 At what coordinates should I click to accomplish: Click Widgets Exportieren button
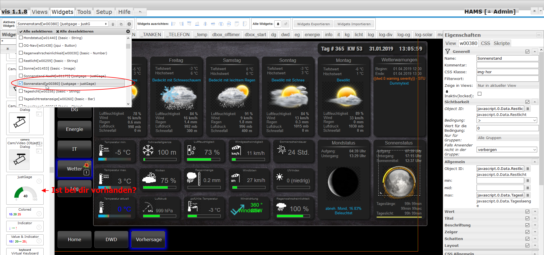(313, 24)
